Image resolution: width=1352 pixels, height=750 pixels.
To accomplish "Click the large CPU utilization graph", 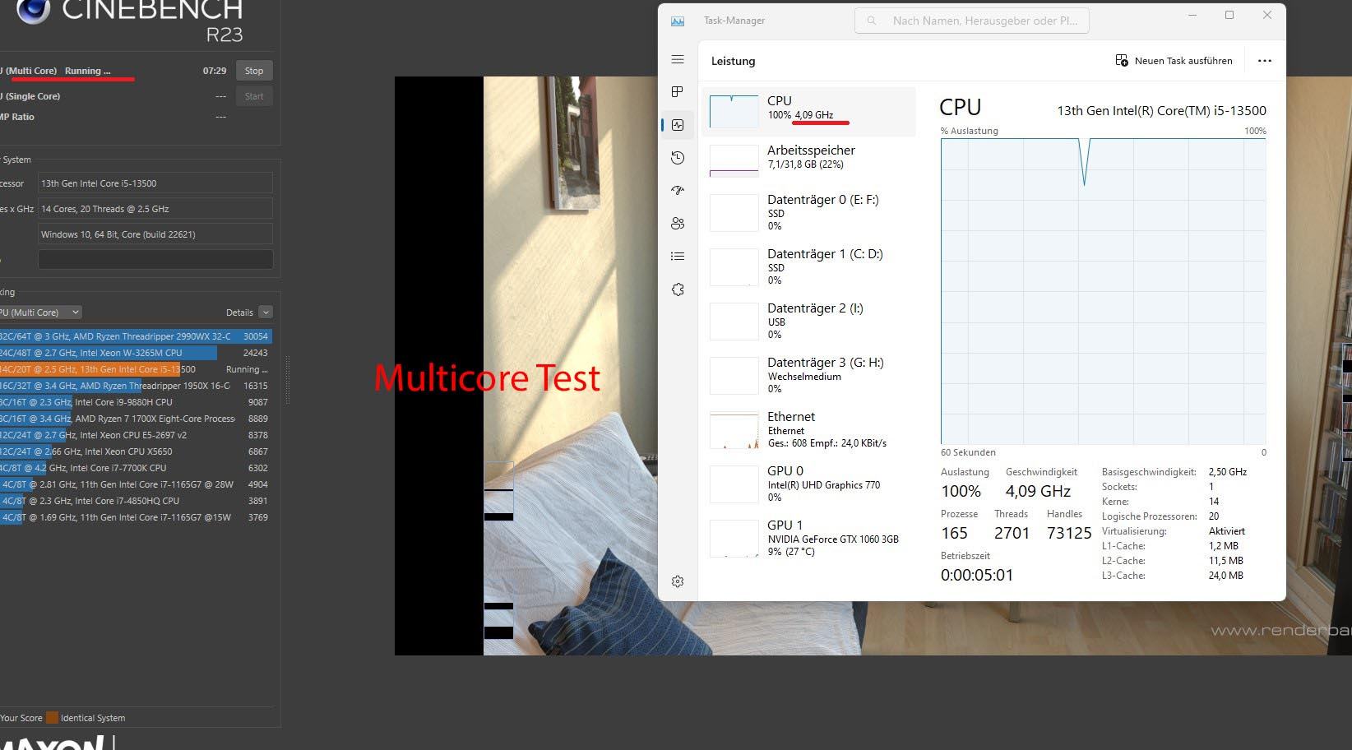I will click(1104, 291).
